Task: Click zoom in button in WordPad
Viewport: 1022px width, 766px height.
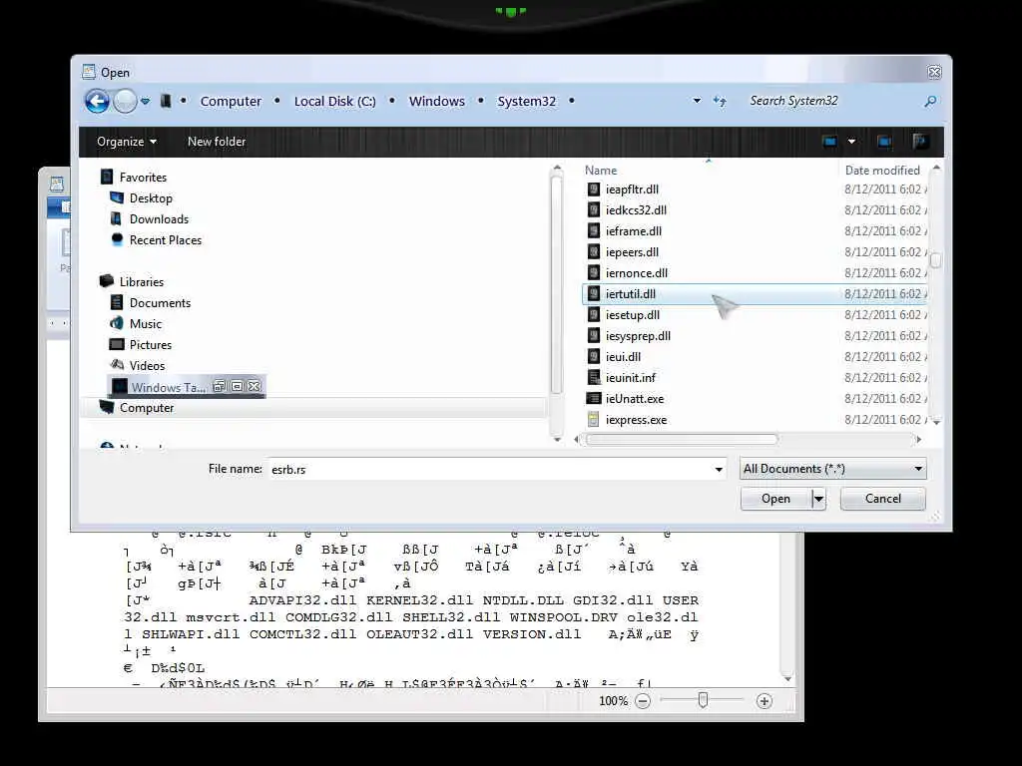Action: [x=764, y=701]
